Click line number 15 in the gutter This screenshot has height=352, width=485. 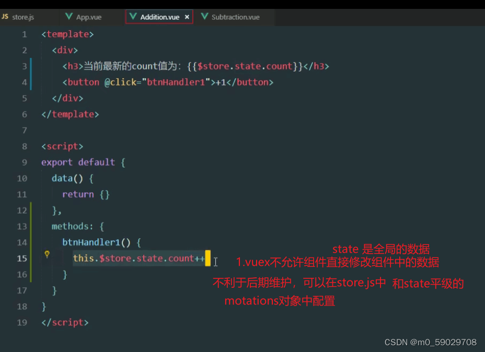tap(22, 259)
